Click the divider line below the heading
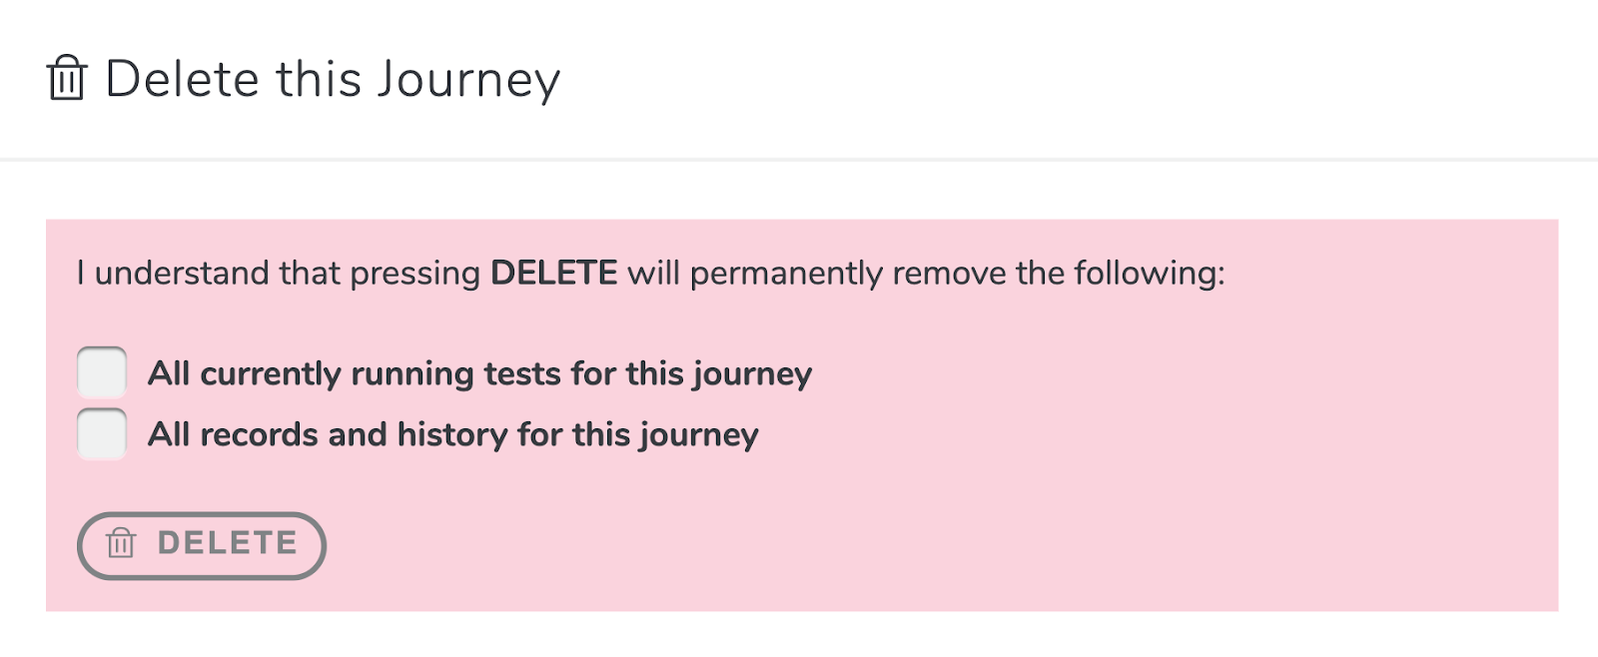 799,159
